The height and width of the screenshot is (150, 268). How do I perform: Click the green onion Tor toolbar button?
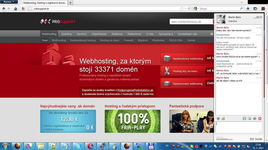(16, 9)
